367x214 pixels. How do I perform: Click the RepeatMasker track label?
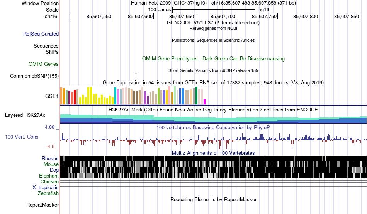pos(42,205)
